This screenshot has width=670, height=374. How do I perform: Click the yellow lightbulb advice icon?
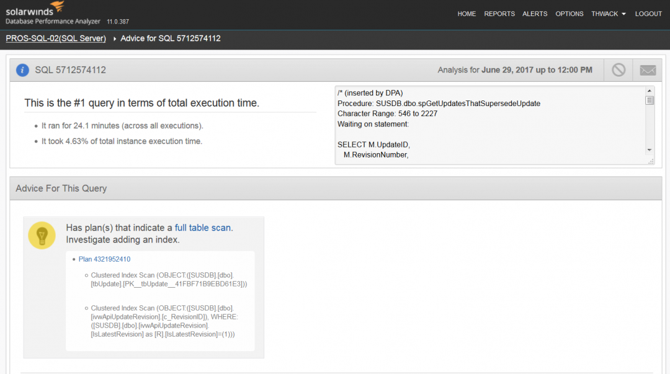(x=42, y=235)
